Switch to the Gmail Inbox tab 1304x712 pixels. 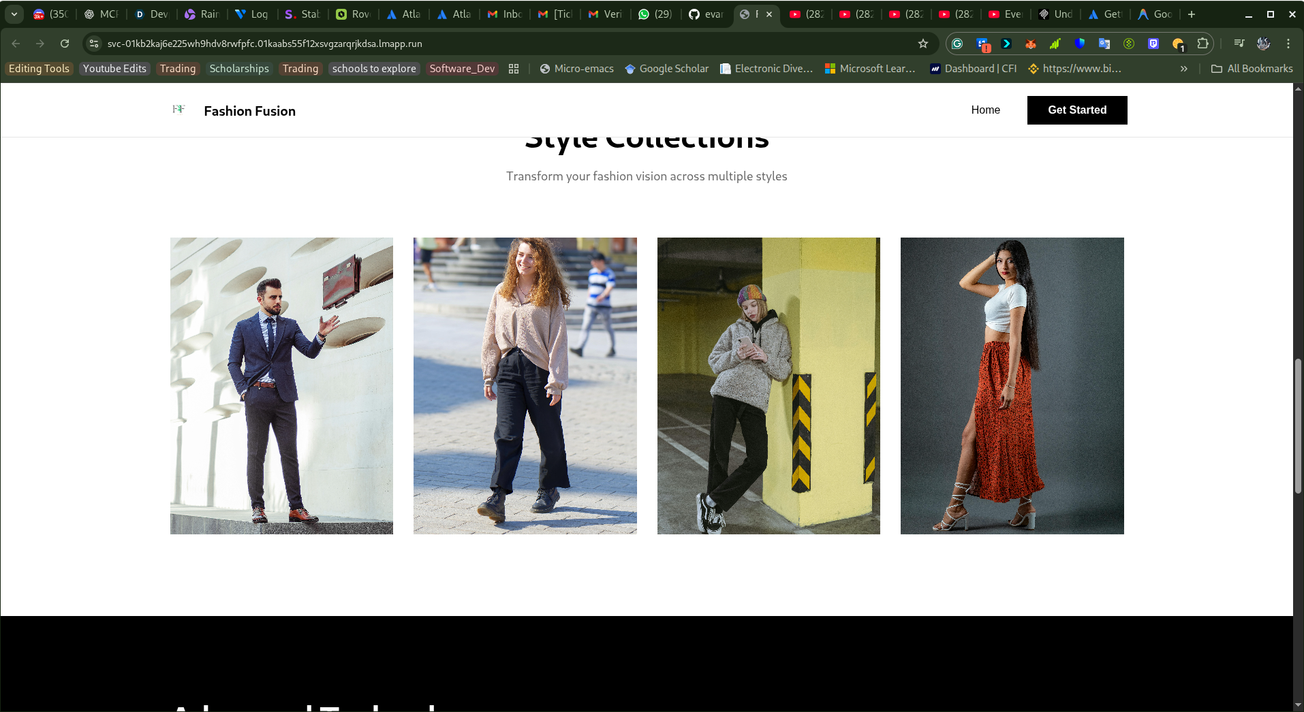click(505, 14)
